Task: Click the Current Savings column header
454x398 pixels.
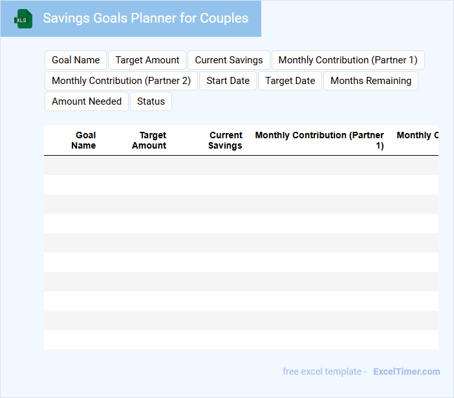Action: [225, 140]
